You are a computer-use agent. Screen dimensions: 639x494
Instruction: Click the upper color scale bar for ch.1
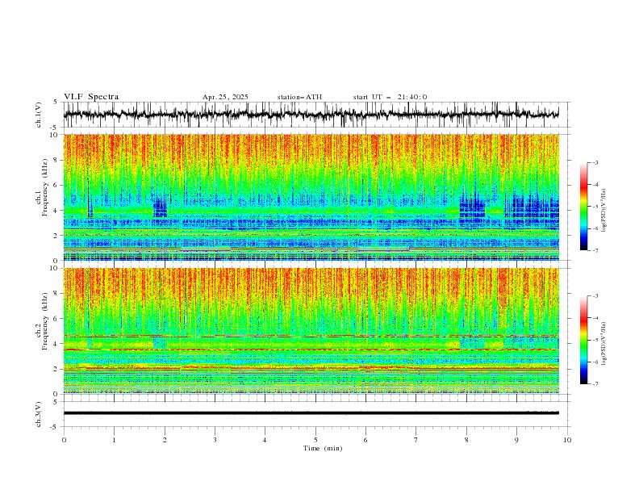tap(583, 207)
